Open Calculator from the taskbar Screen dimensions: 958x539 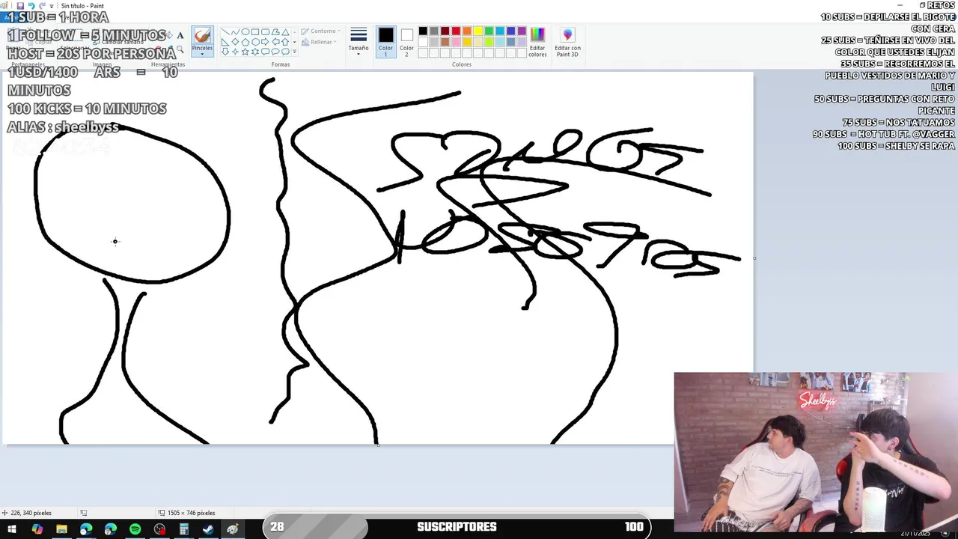click(183, 529)
